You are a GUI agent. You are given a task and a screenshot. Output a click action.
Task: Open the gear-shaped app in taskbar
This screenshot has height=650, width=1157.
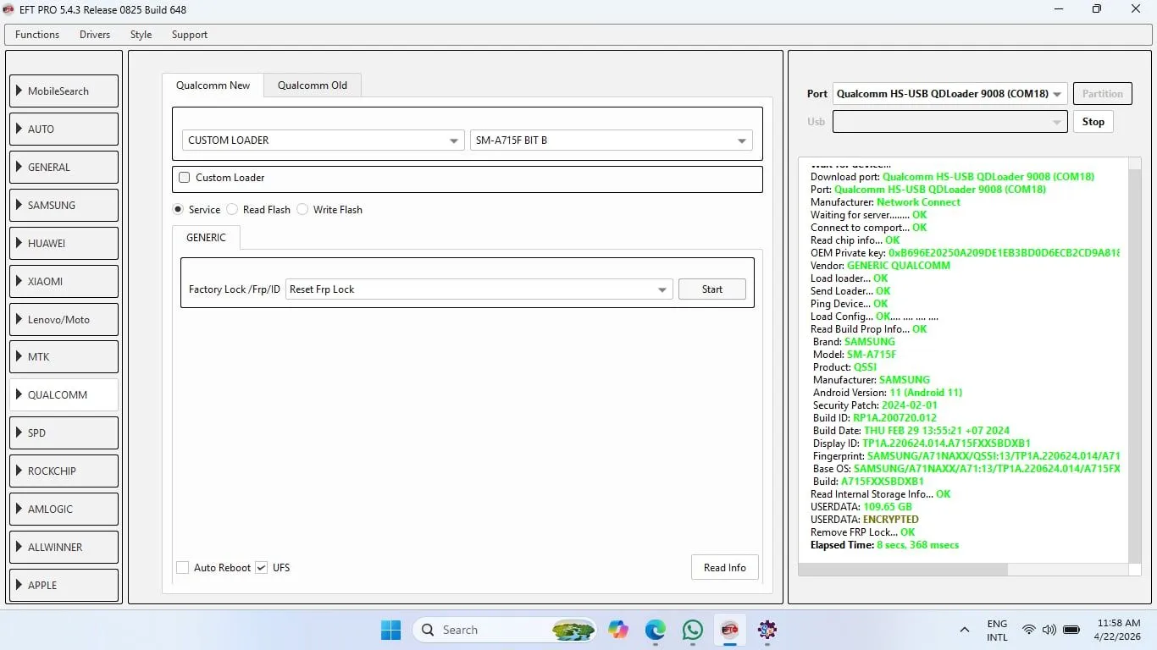coord(767,630)
